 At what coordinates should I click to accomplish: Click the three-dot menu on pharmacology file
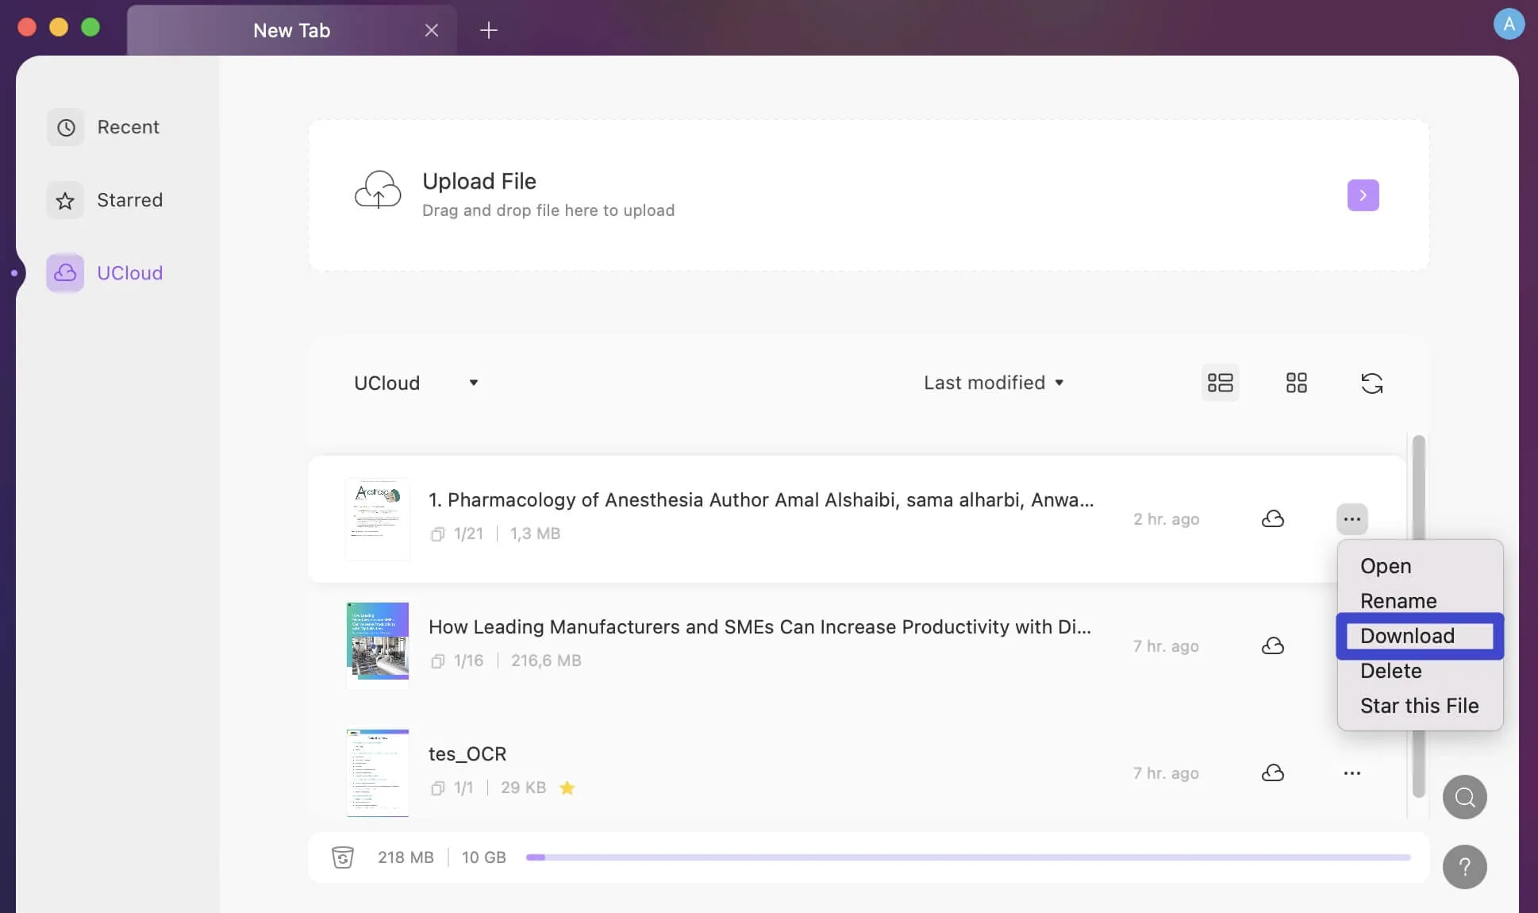(1352, 519)
